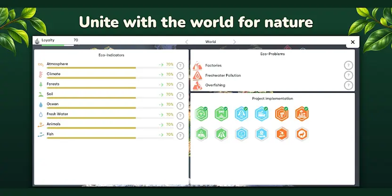Image resolution: width=392 pixels, height=196 pixels.
Task: Click the Atmosphere progress bar
Action: (x=110, y=68)
